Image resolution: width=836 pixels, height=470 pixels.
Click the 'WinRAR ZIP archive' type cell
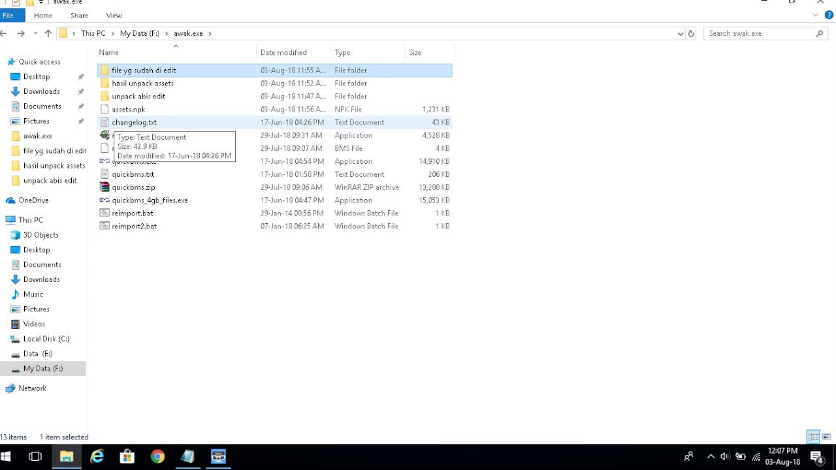click(x=366, y=187)
